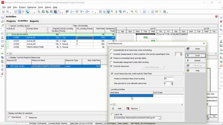223x125 pixels.
Task: Open the Enterprise menu
Action: pyautogui.click(x=32, y=7)
